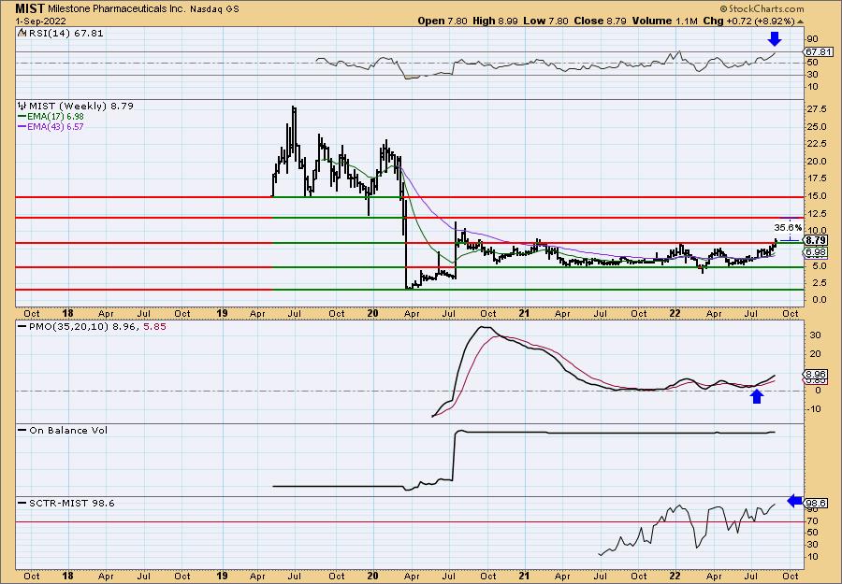
Task: Click the up-triangle icon after the change percent
Action: pos(800,21)
